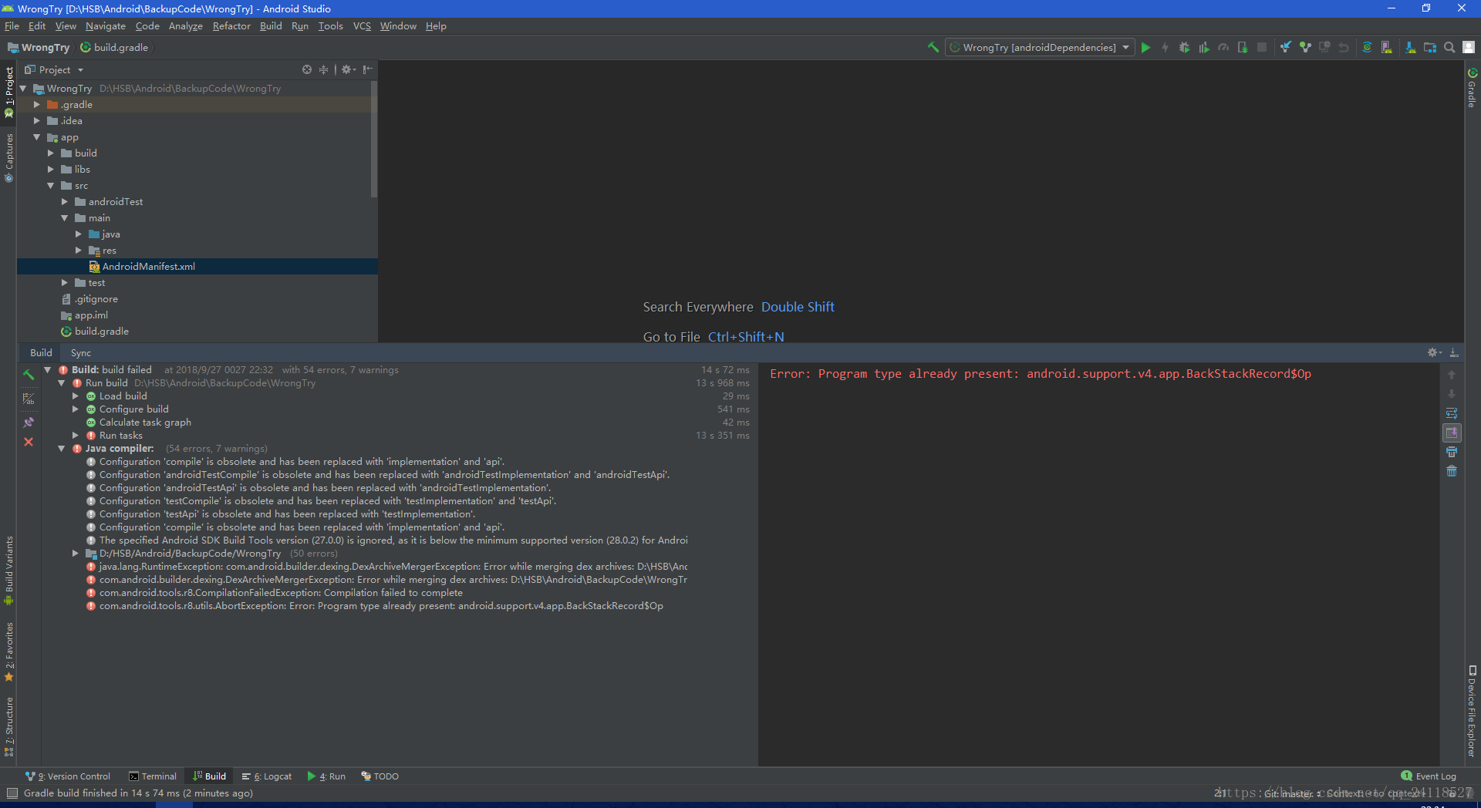Viewport: 1481px width, 808px height.
Task: Select the Build tab in Build panel header
Action: [x=41, y=352]
